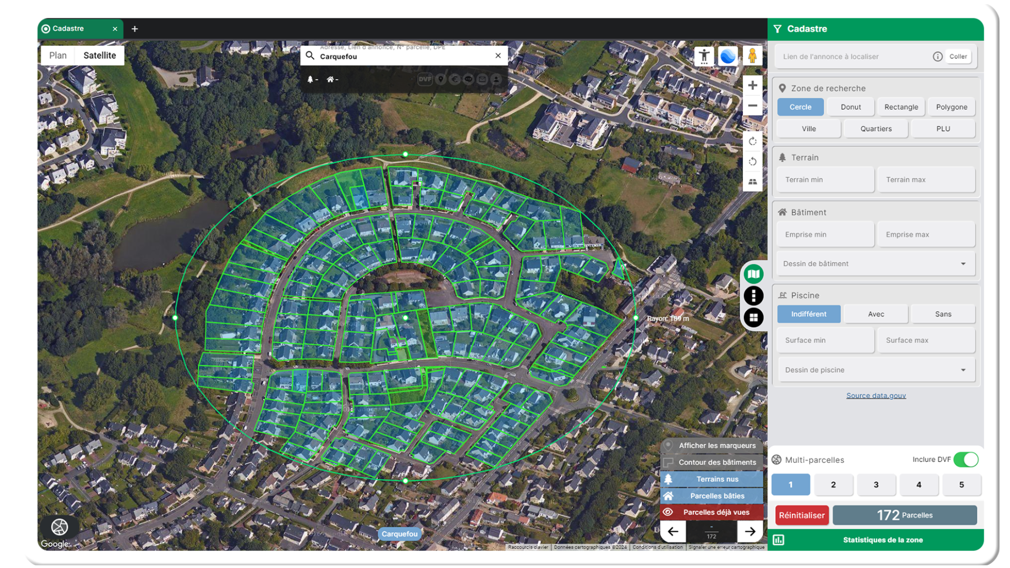Toggle Parcelles déjà vues visibility
This screenshot has width=1010, height=568.
668,512
